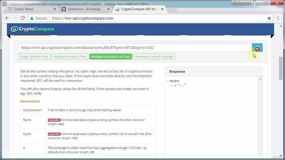This screenshot has height=160, width=285.
Task: Select the CryptoCompare API tab
Action: click(x=139, y=9)
